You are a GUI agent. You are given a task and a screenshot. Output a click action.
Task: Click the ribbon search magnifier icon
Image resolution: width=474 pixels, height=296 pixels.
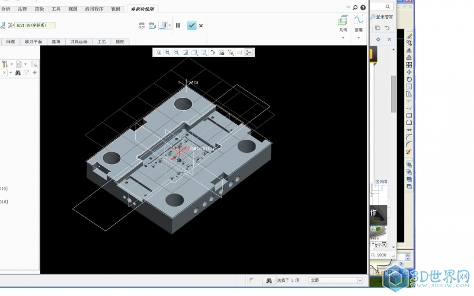tap(355, 8)
